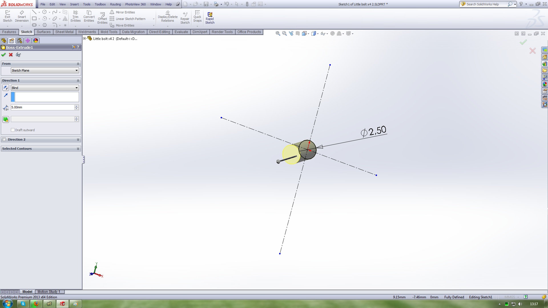Collapse the Direction 1 section

point(78,80)
